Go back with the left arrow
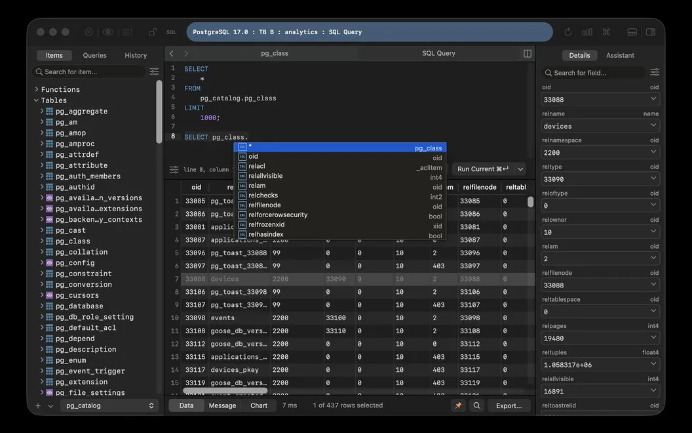The height and width of the screenshot is (433, 692). 172,53
